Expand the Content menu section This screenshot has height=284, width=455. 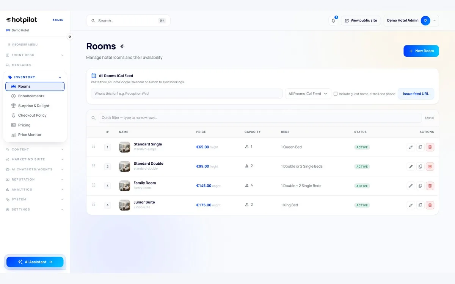pos(35,149)
